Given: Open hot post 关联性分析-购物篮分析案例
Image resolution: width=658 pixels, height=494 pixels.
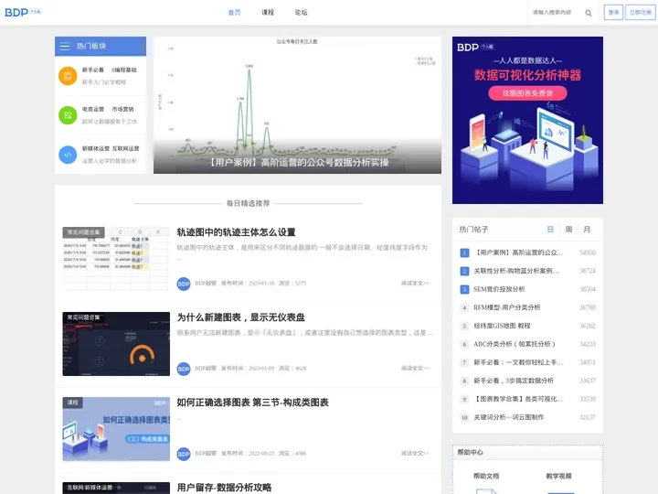Looking at the screenshot, I should [x=516, y=271].
